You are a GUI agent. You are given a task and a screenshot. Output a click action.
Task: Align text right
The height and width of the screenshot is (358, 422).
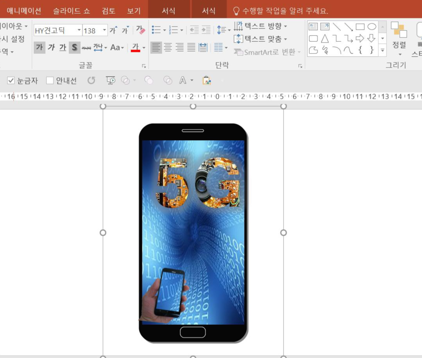(179, 47)
